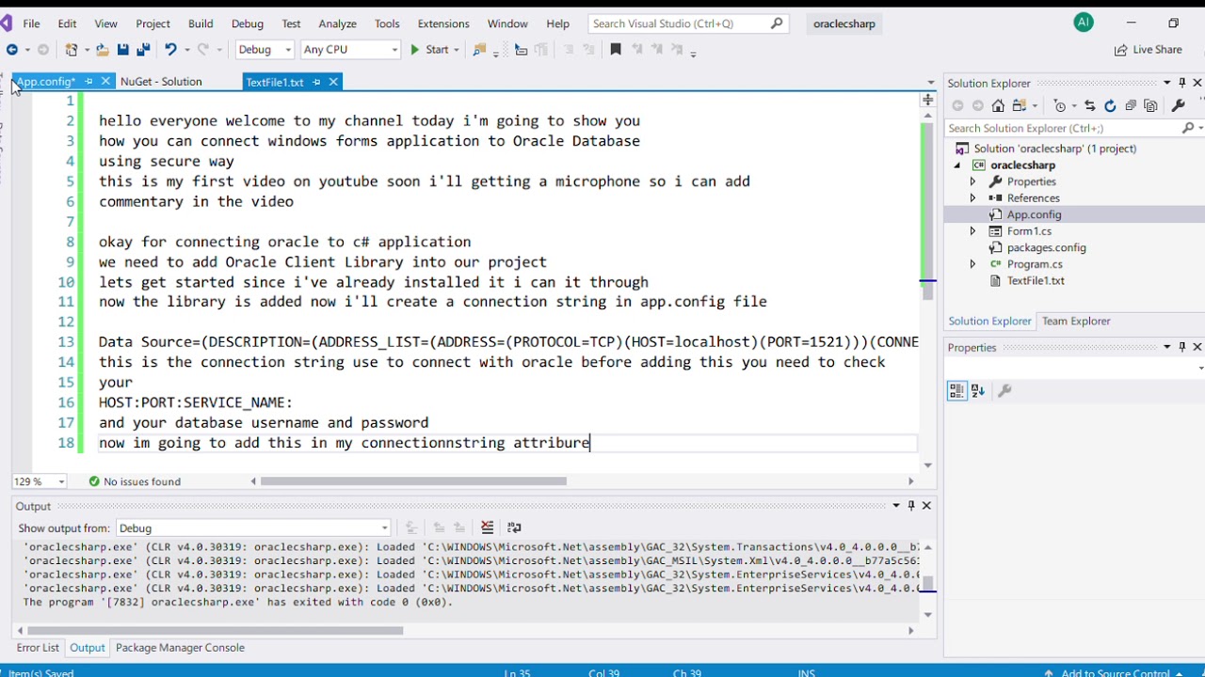The width and height of the screenshot is (1205, 677).
Task: Click the Home icon in Solution Explorer
Action: pos(998,106)
